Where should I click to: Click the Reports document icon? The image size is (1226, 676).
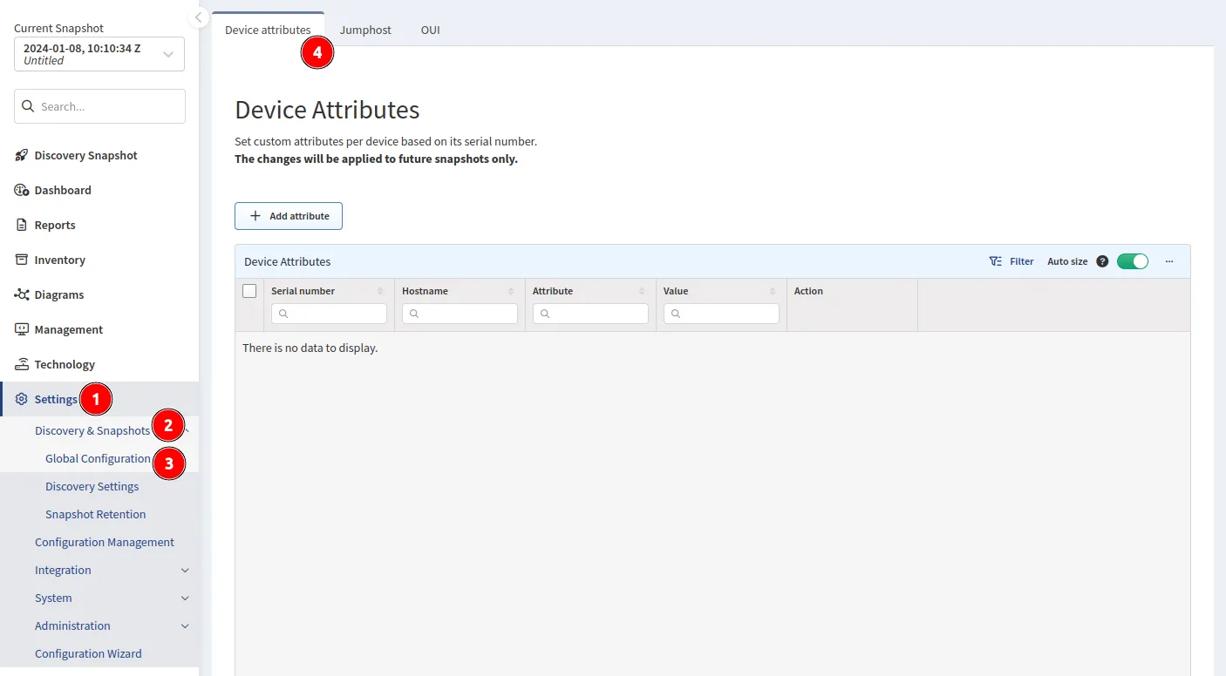click(x=22, y=225)
